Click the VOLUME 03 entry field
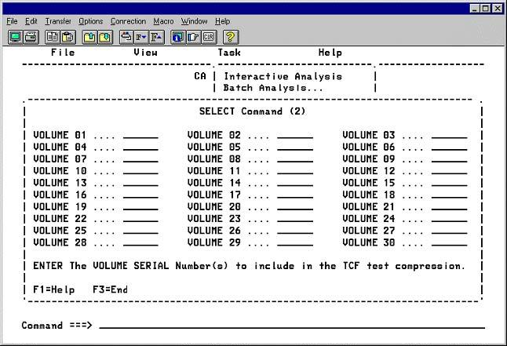 449,135
